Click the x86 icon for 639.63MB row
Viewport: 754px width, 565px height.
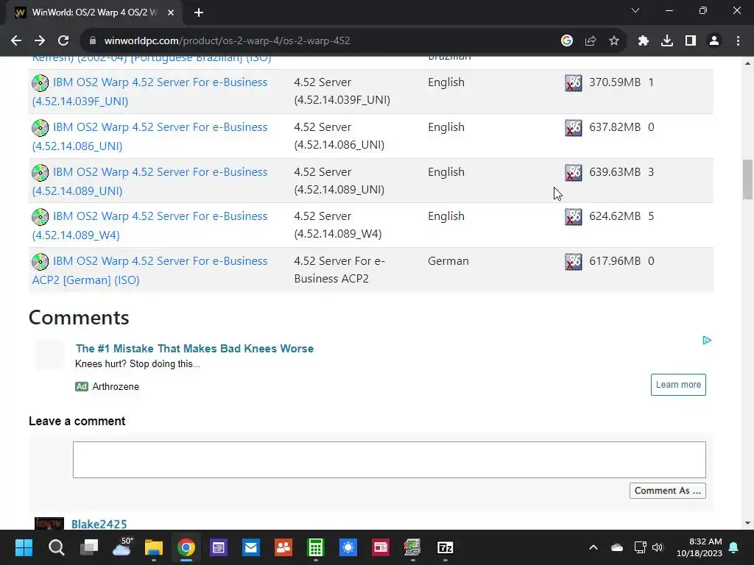(573, 172)
